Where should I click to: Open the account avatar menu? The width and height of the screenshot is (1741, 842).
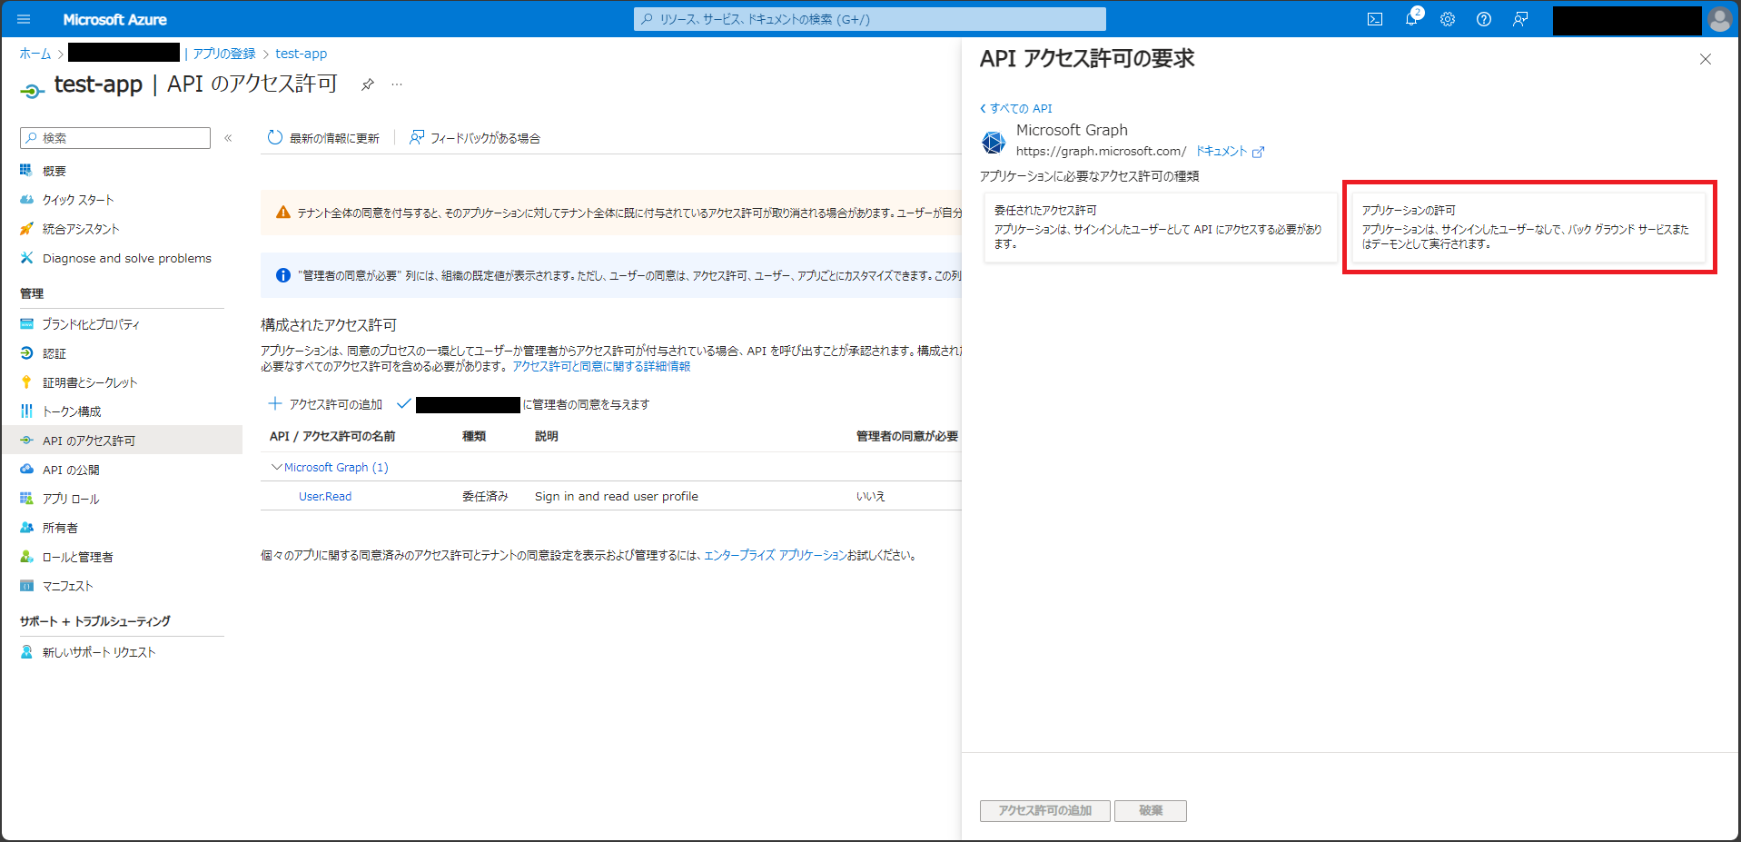click(x=1719, y=19)
